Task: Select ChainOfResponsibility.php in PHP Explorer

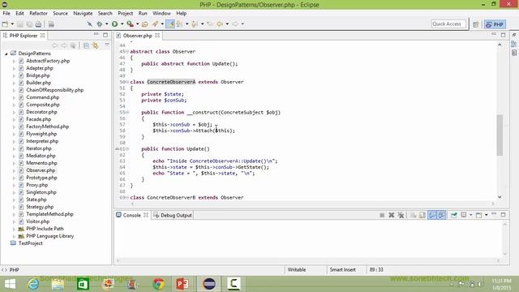Action: click(54, 90)
